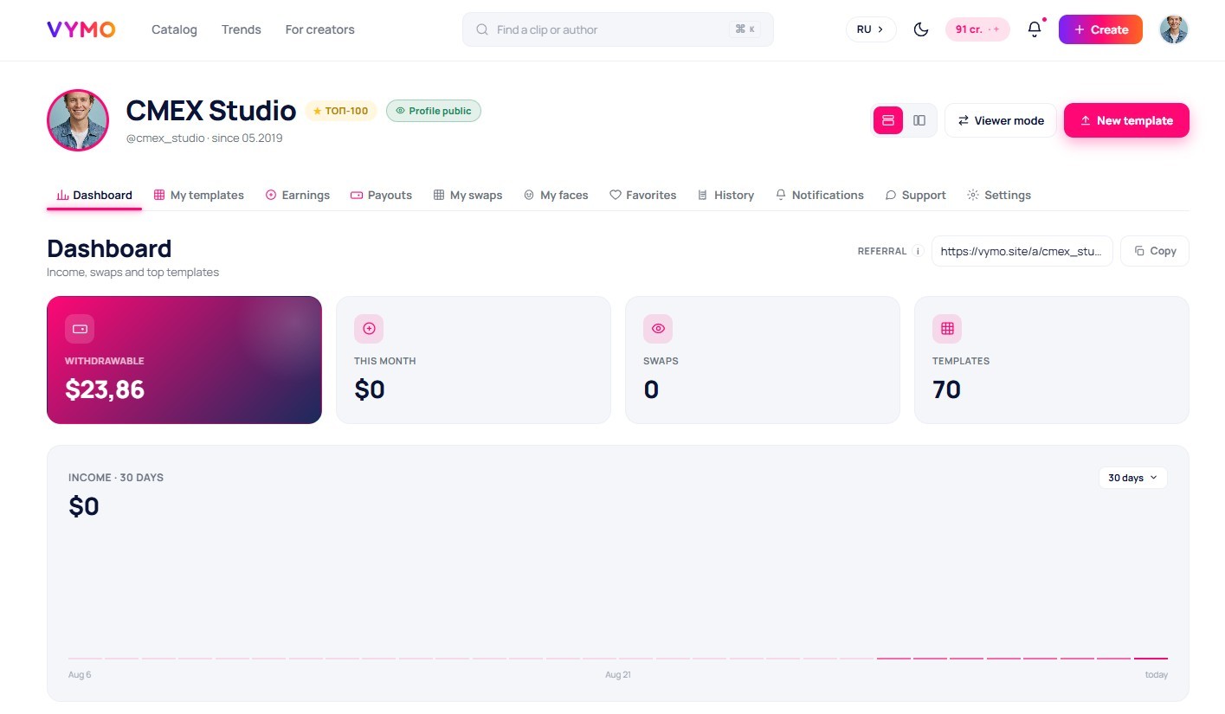
Task: Focus the Find a clip or author field
Action: click(x=618, y=29)
